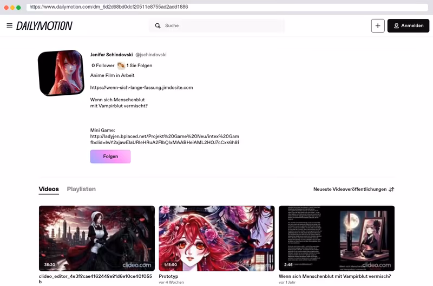Image resolution: width=433 pixels, height=286 pixels.
Task: Open the 0 Follower count
Action: [103, 66]
